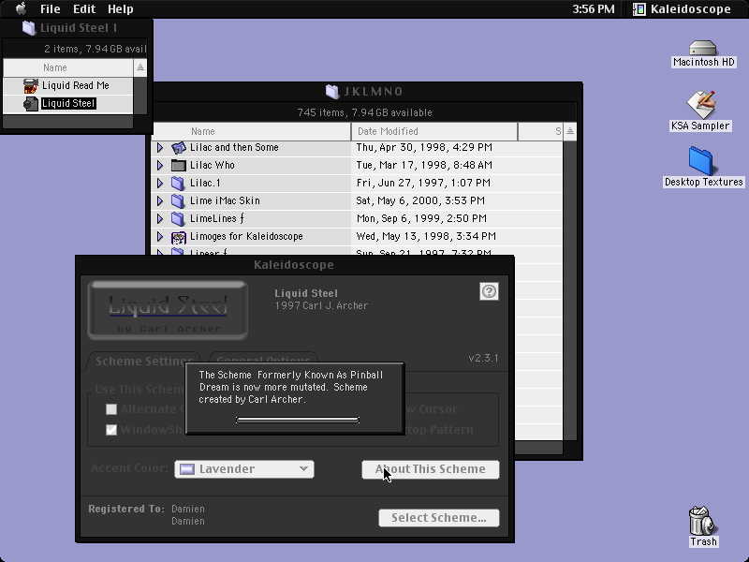The image size is (749, 562).
Task: Expand the Lilac and then Some folder
Action: pos(160,148)
